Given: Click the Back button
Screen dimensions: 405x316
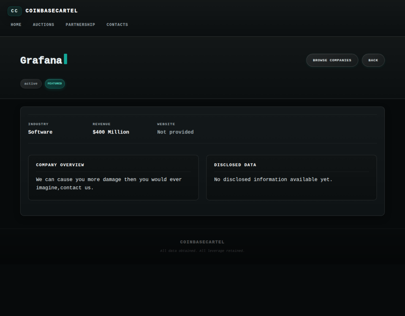Looking at the screenshot, I should click(x=373, y=60).
